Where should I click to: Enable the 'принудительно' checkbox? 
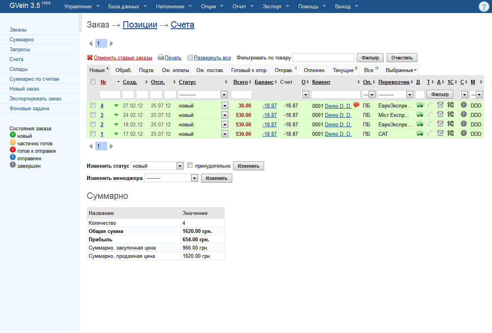point(190,165)
